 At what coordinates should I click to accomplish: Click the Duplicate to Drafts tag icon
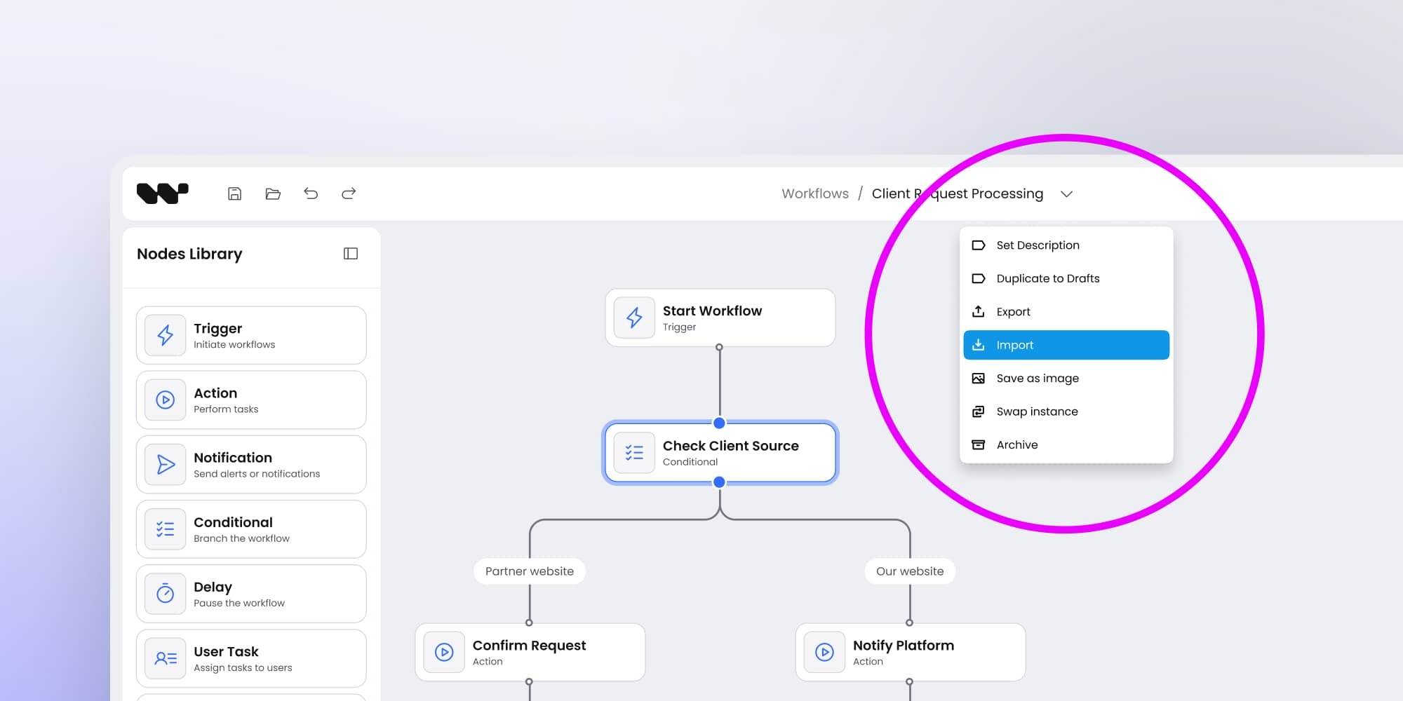point(978,278)
